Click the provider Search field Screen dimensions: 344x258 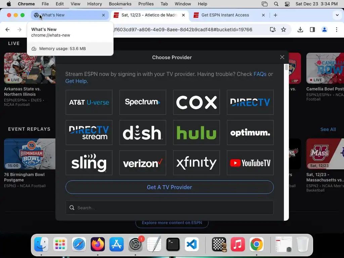(x=169, y=208)
